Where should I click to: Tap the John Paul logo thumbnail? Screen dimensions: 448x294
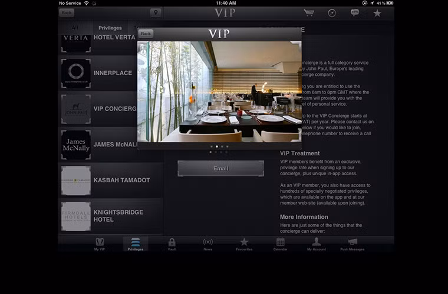tap(76, 109)
